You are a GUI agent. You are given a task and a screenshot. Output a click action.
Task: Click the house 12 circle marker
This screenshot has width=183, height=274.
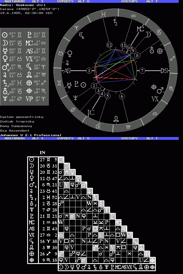pos(109,45)
